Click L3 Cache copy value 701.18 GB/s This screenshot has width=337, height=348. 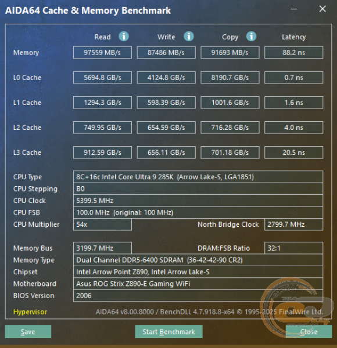point(230,153)
